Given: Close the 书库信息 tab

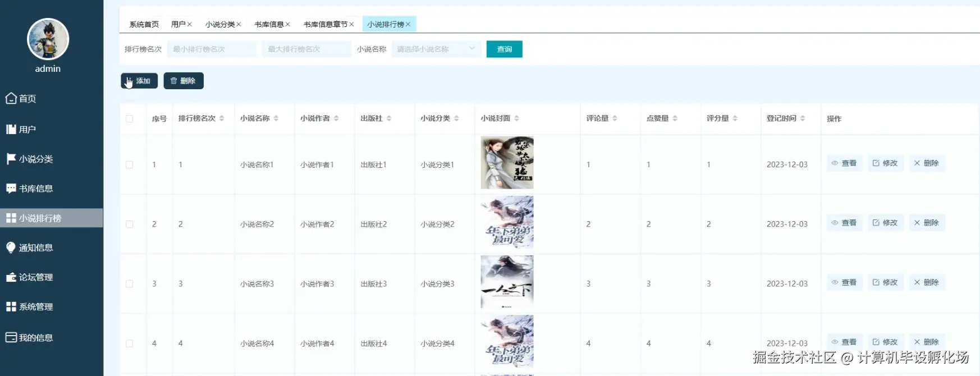Looking at the screenshot, I should (x=287, y=24).
